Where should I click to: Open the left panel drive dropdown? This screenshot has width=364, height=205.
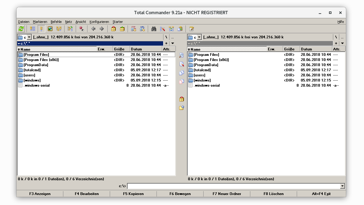tap(29, 37)
